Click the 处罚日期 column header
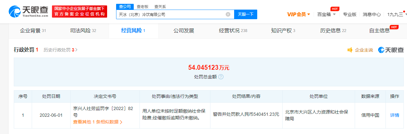407x134 pixels. (51, 96)
